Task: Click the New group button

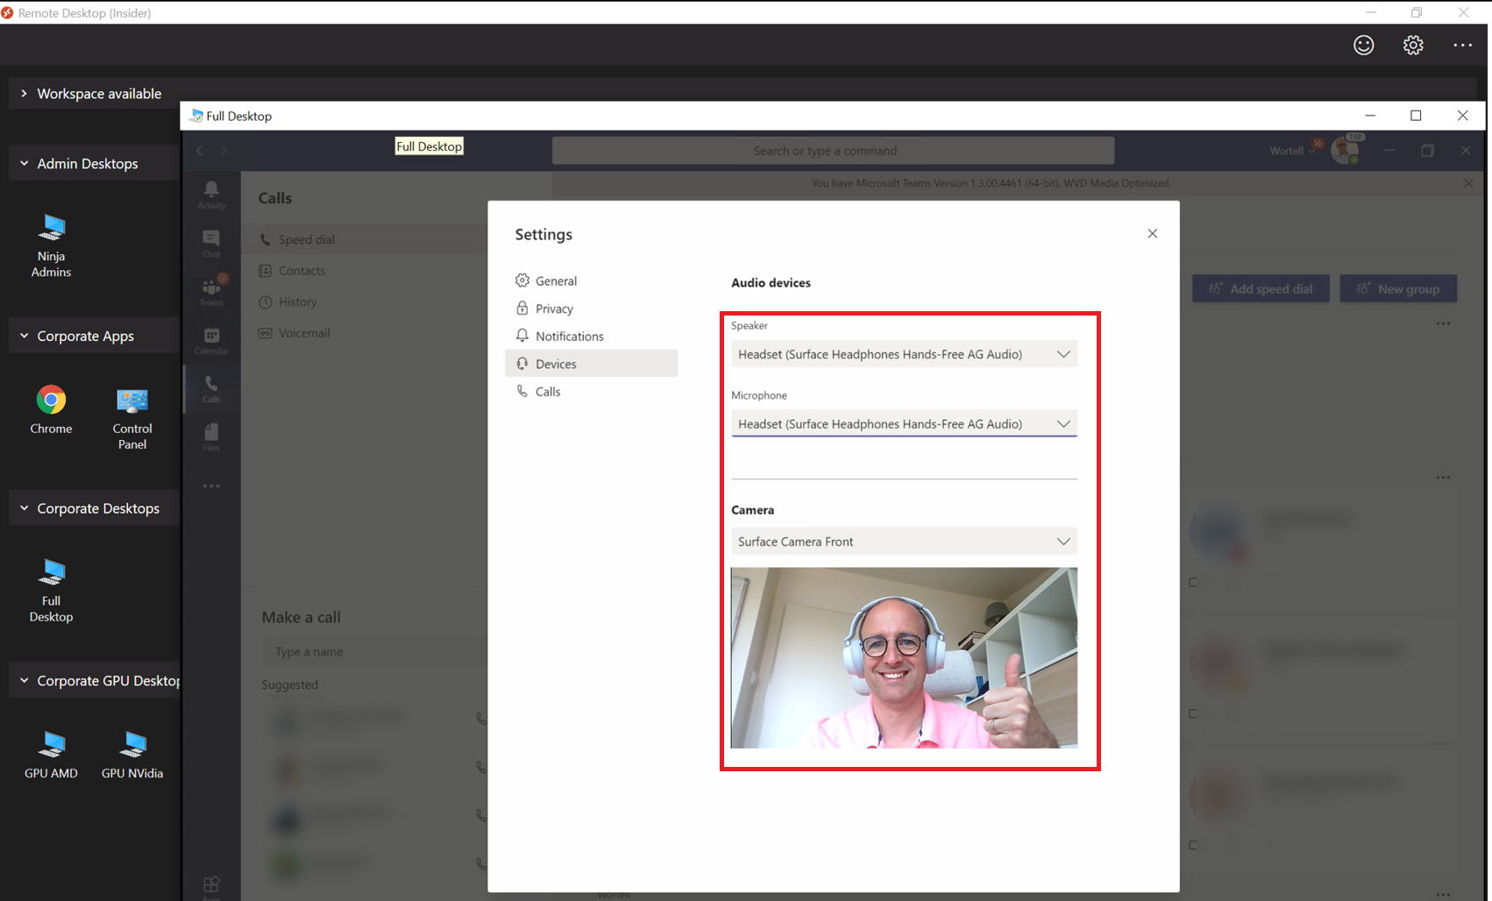Action: pyautogui.click(x=1398, y=288)
